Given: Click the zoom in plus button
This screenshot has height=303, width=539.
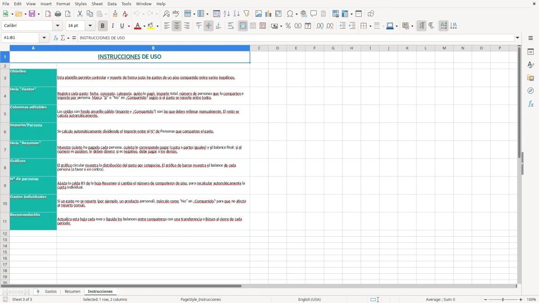Looking at the screenshot, I should click(x=521, y=299).
